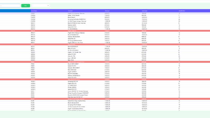Image resolution: width=210 pixels, height=118 pixels.
Task: Click Arçelik 6343 I Bulaşık Makinesi name
Action: click(x=76, y=33)
